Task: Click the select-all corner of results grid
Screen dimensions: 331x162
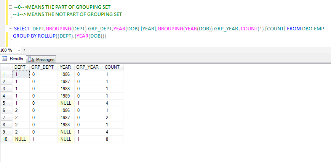Action: (6, 67)
